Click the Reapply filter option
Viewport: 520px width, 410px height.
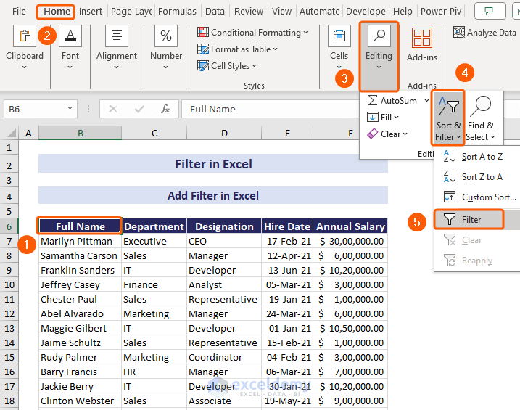point(477,260)
